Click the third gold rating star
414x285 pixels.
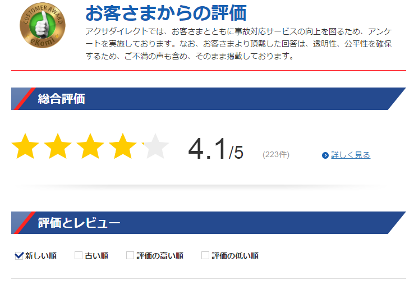click(90, 146)
